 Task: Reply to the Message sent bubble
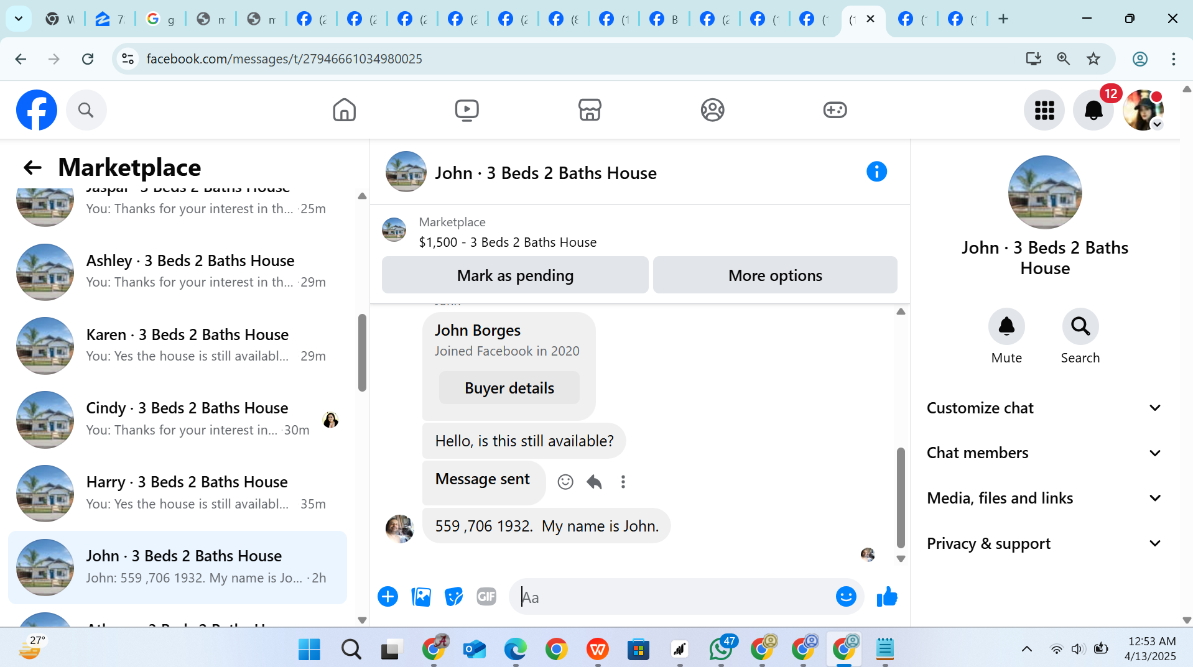pyautogui.click(x=594, y=482)
